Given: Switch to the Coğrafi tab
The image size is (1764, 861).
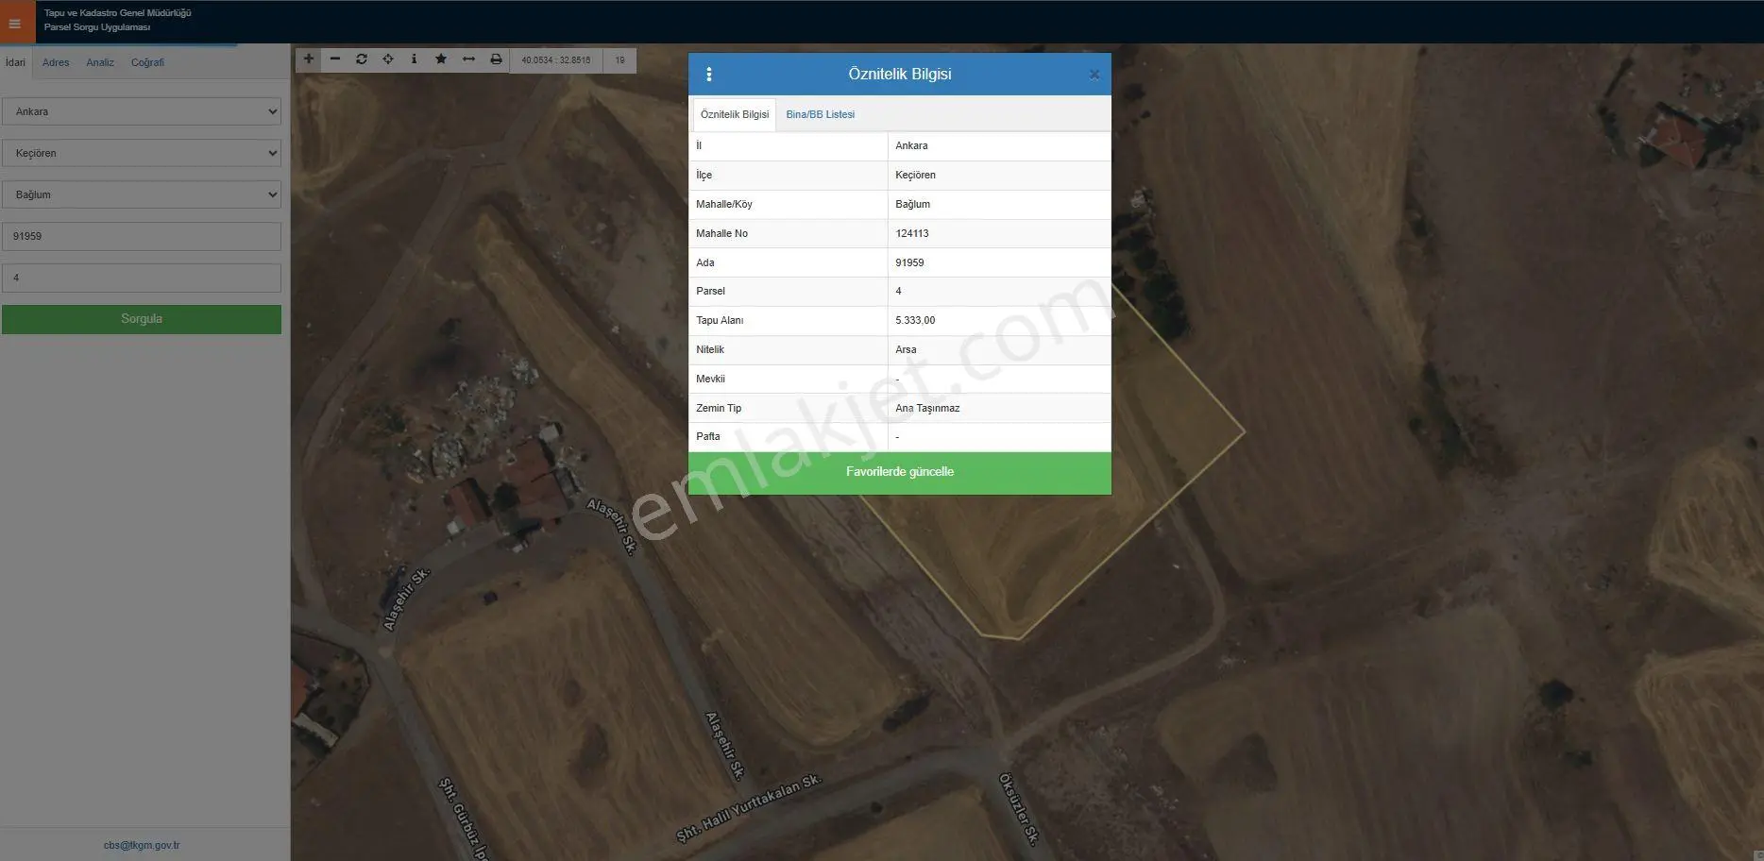Looking at the screenshot, I should (x=147, y=62).
